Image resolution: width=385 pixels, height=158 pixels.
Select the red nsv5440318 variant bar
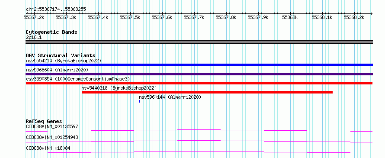[207, 92]
